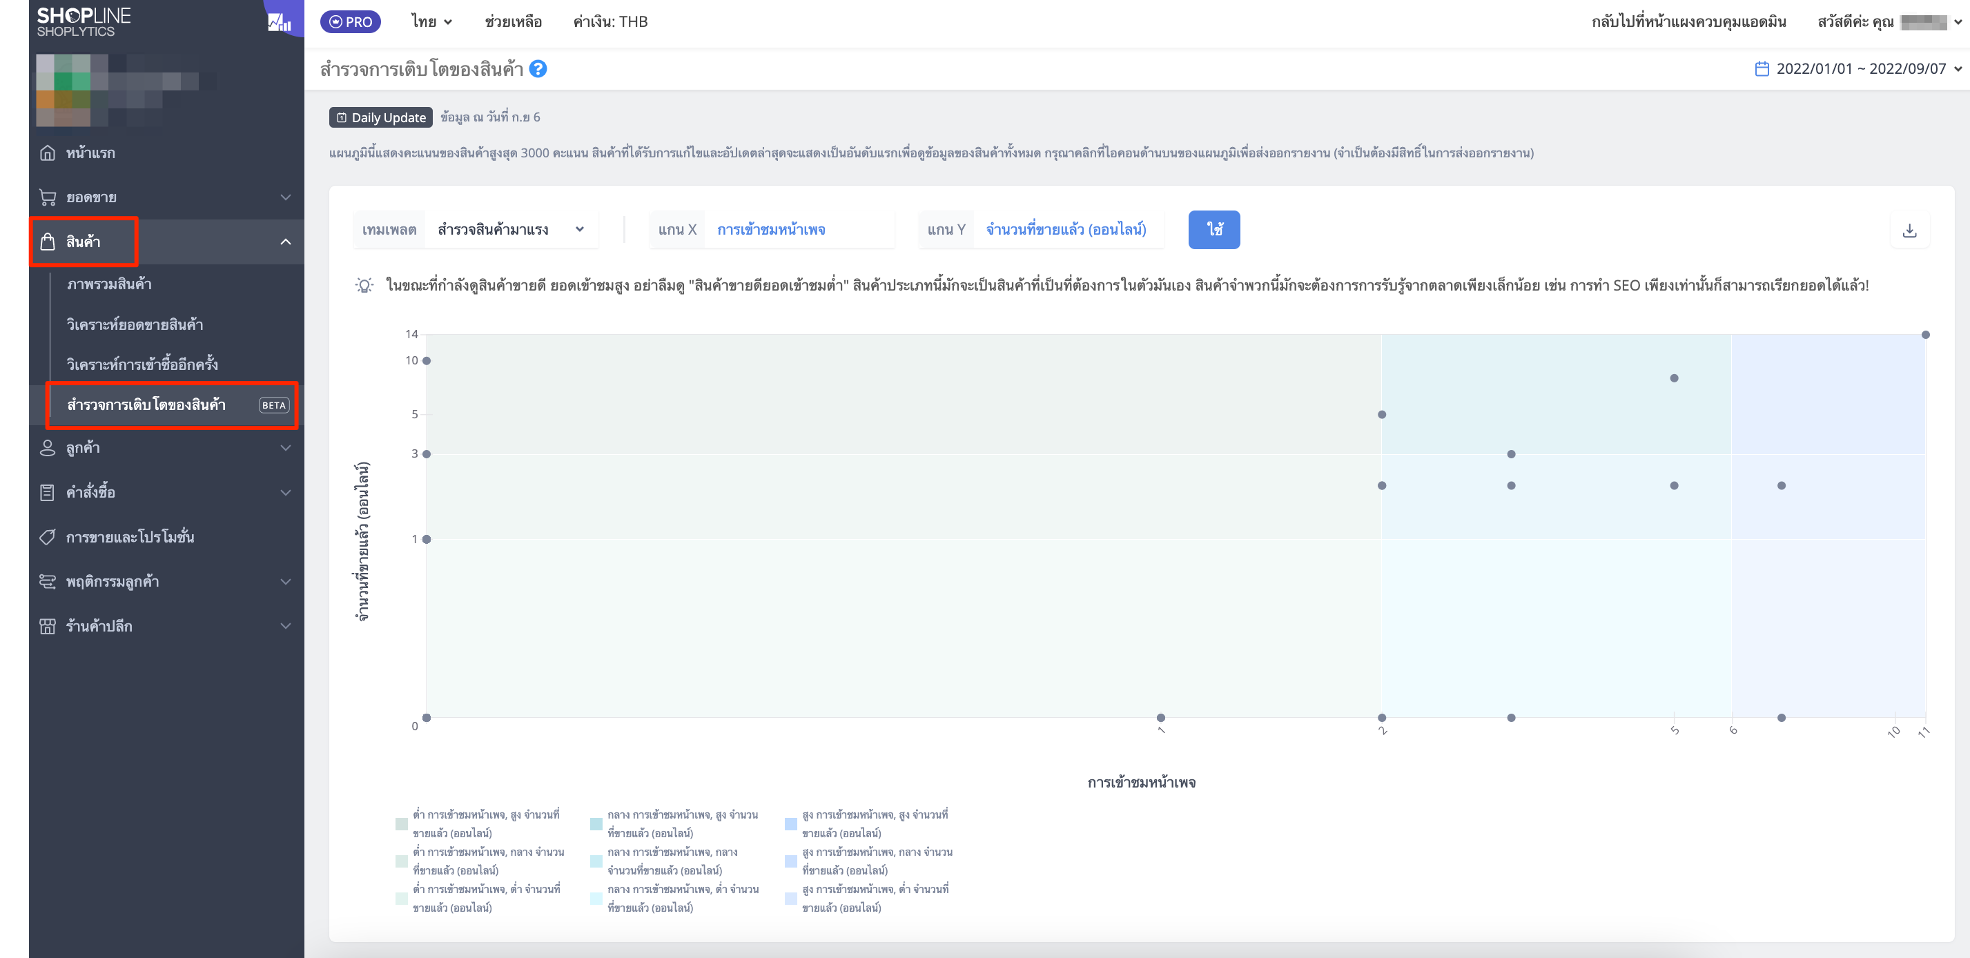This screenshot has height=958, width=1970.
Task: Open the ไทย language dropdown
Action: tap(432, 22)
